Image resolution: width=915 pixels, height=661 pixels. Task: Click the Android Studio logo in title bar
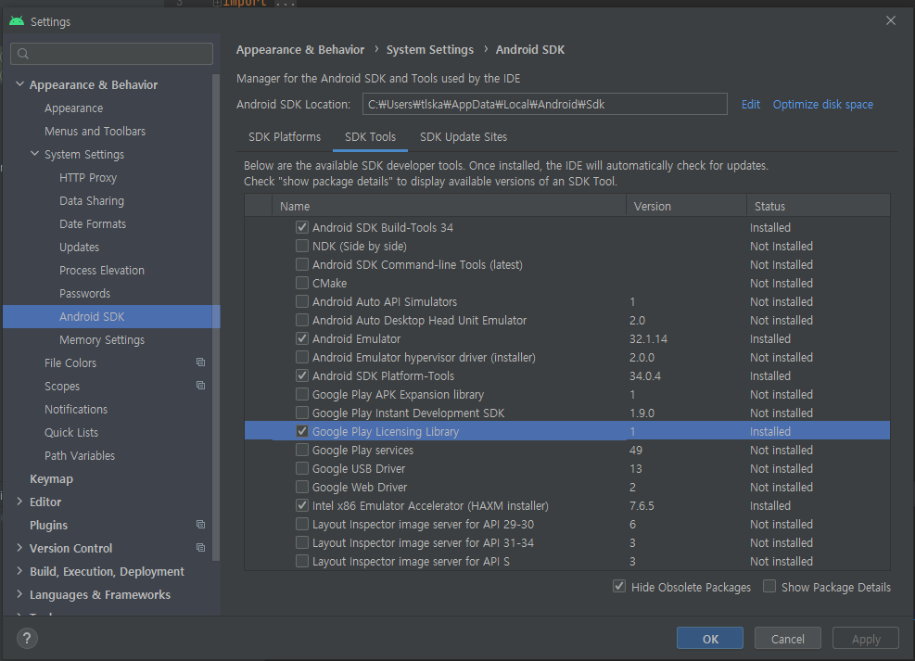[17, 21]
